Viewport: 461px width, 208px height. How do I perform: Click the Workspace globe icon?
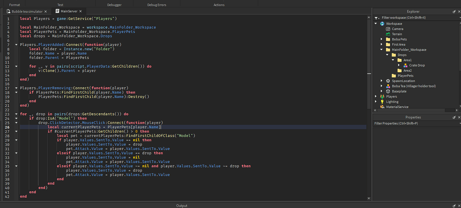(x=382, y=24)
